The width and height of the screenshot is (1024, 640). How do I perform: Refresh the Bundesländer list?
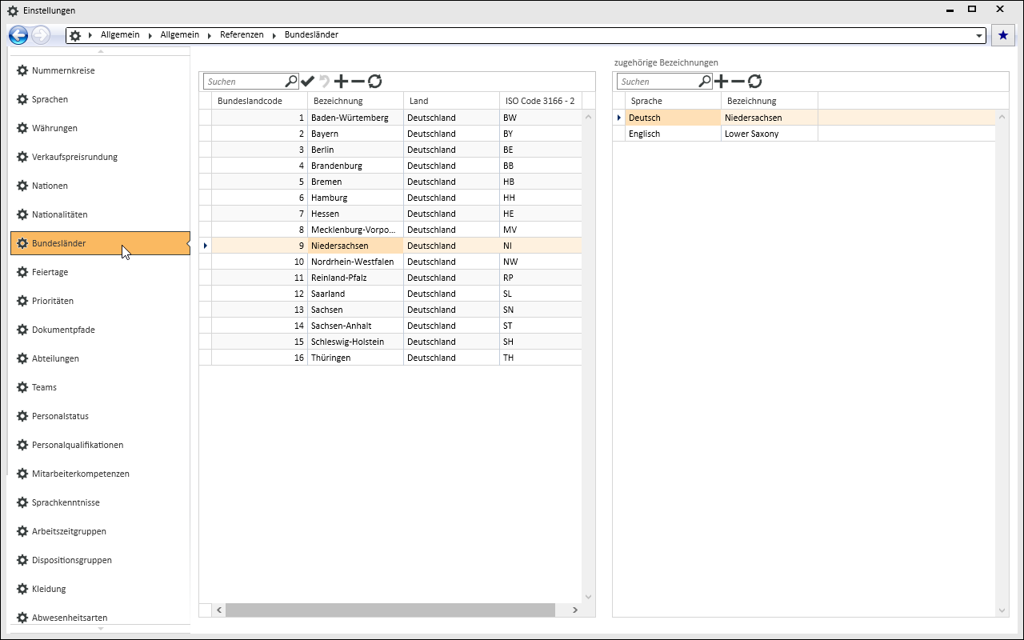tap(374, 81)
